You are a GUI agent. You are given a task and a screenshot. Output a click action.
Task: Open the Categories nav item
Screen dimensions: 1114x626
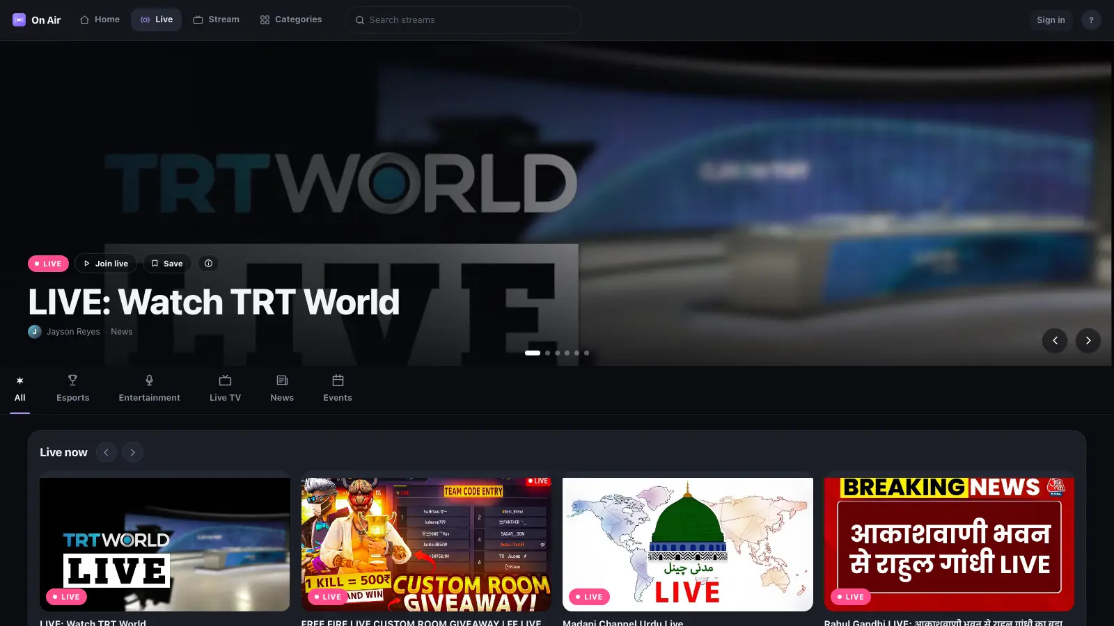coord(291,19)
